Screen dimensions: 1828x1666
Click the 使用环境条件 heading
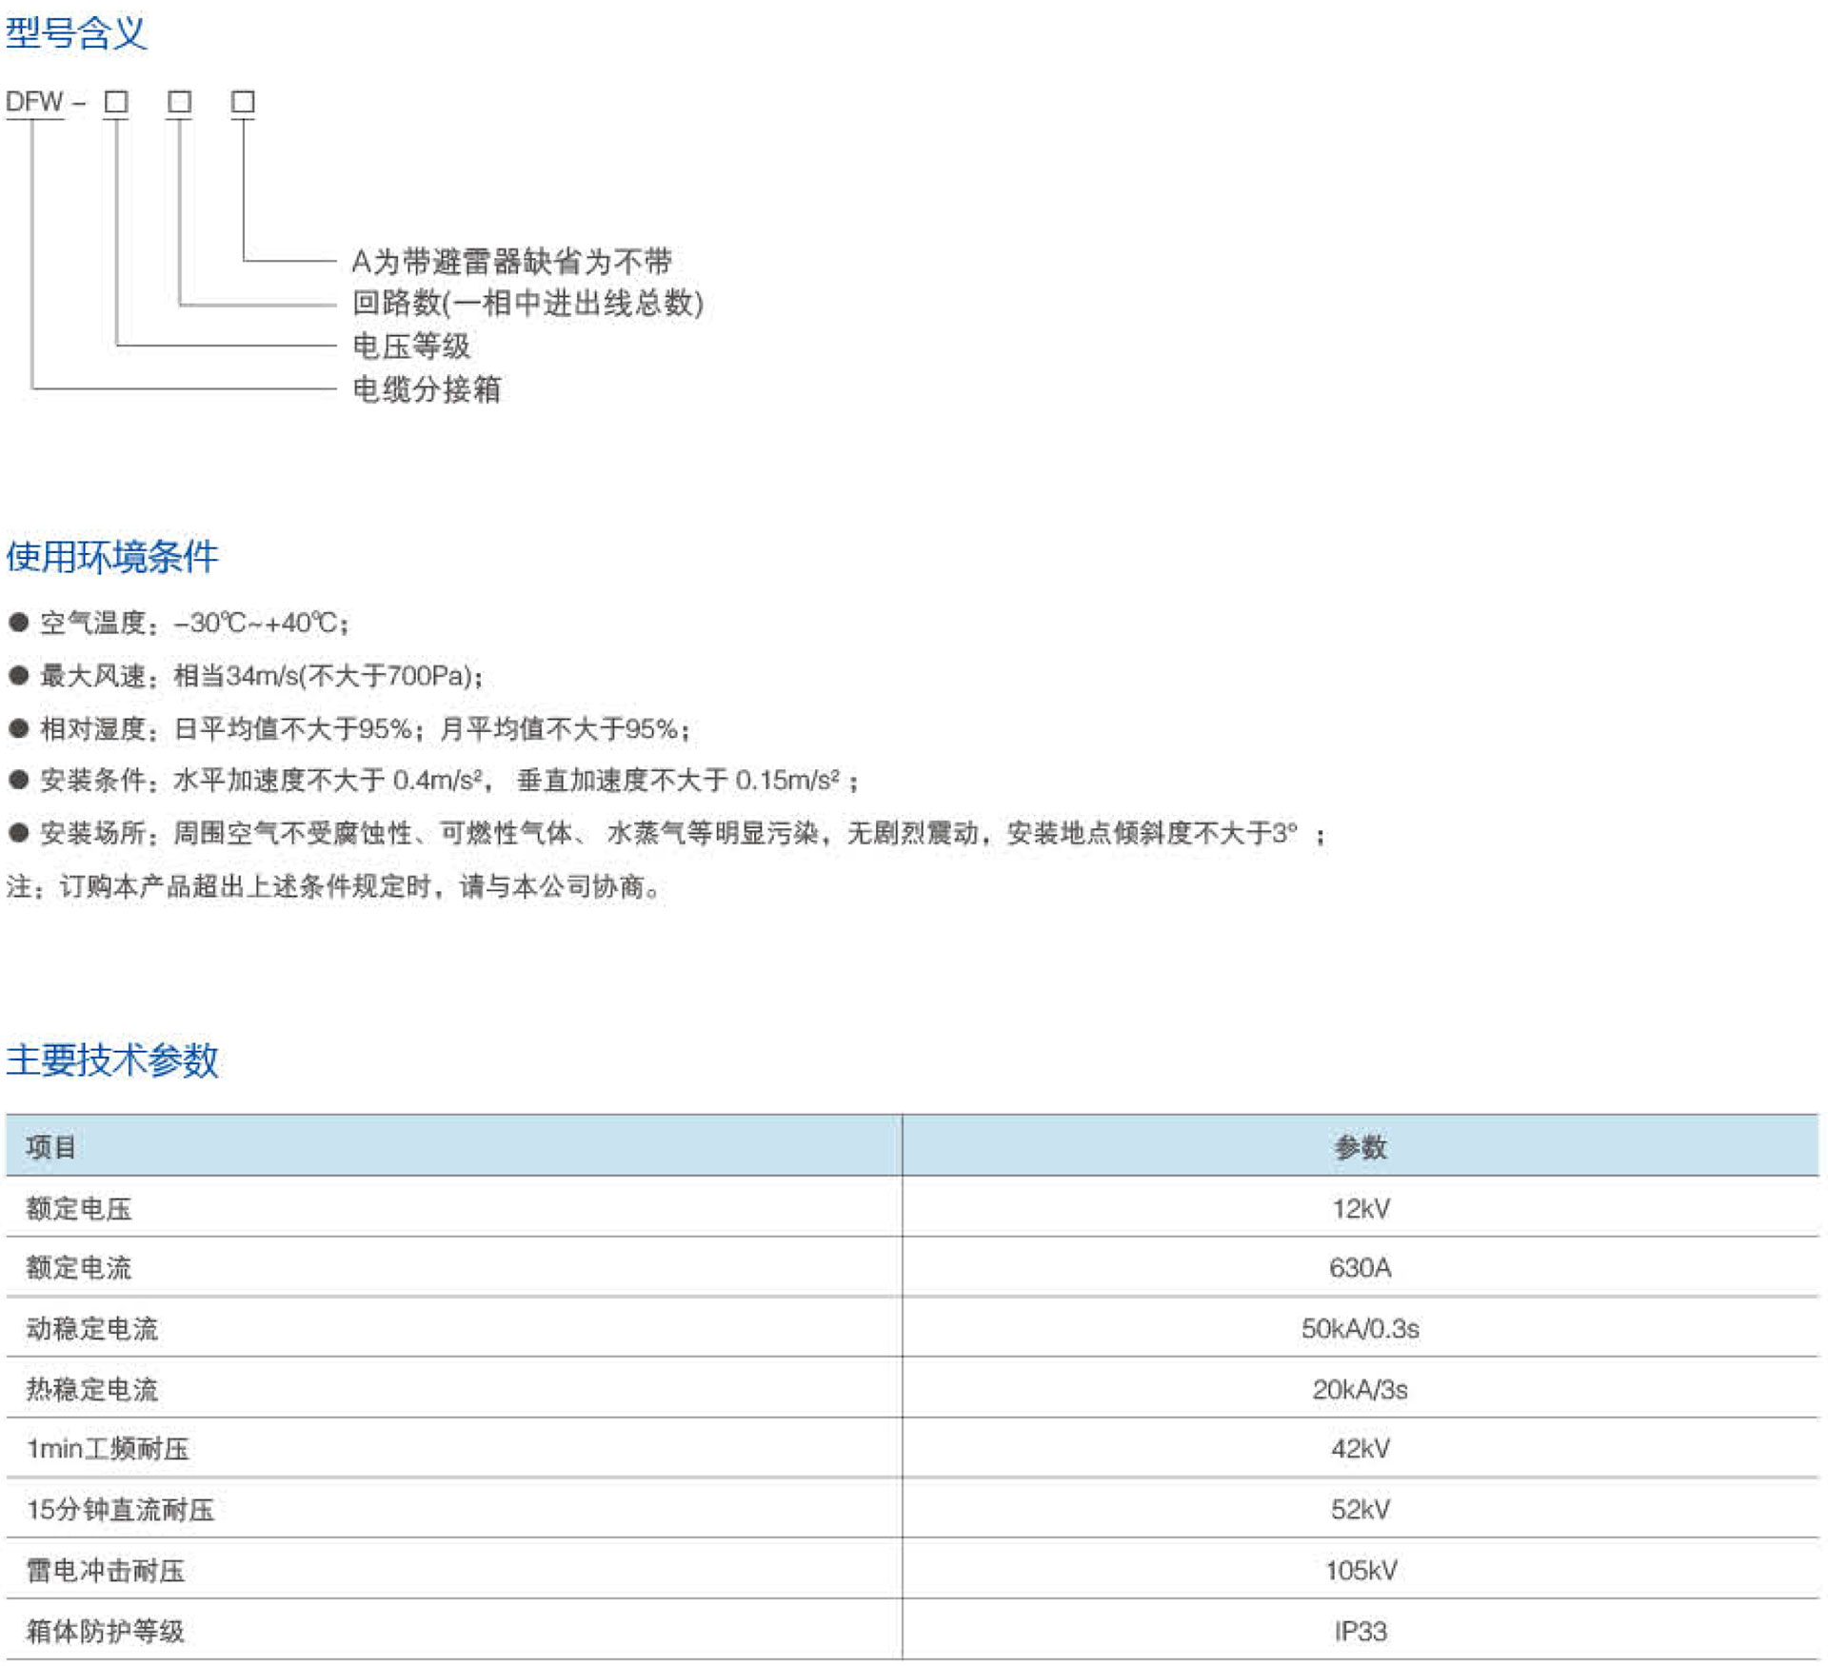point(112,557)
